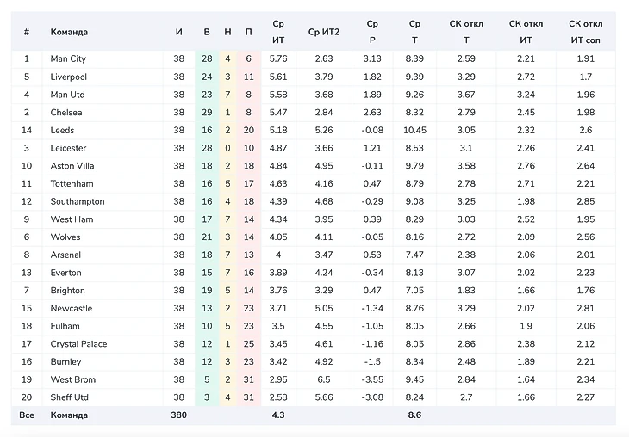
Task: Click on Leeds in the table
Action: (62, 130)
